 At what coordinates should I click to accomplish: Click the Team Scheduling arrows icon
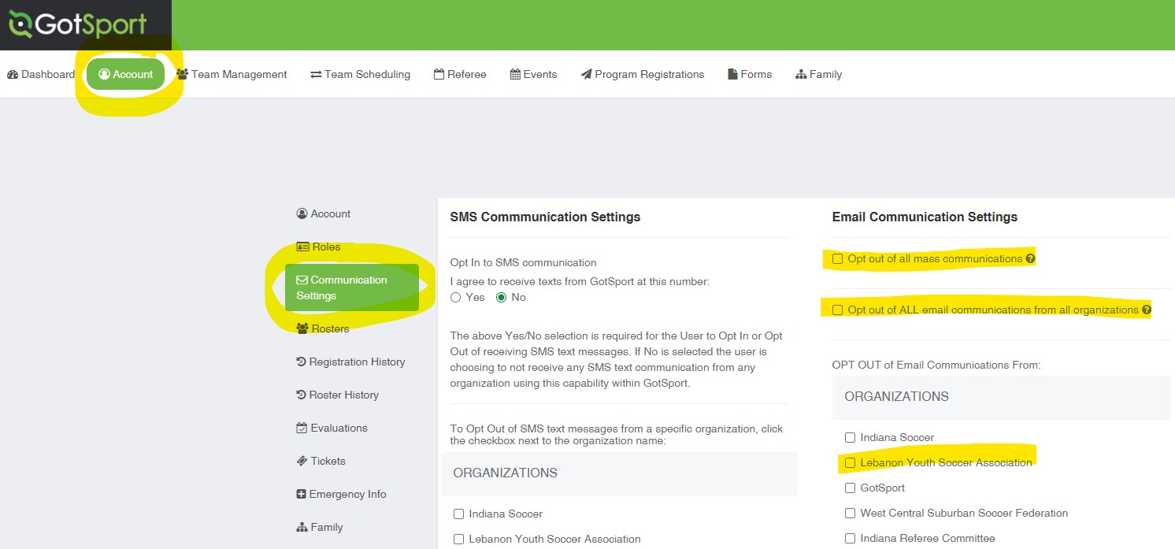[316, 74]
